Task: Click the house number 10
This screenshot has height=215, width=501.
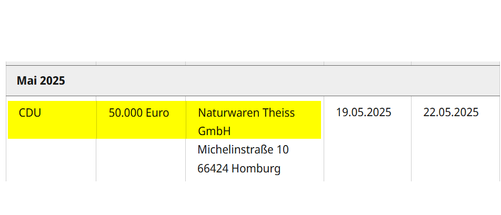Action: [283, 150]
